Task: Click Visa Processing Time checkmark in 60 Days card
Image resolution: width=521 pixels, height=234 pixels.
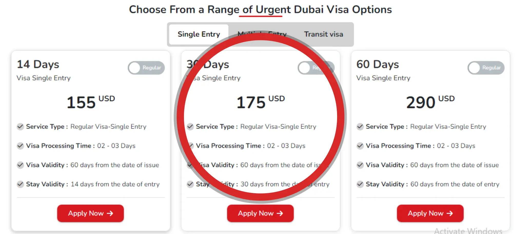Action: pos(360,146)
